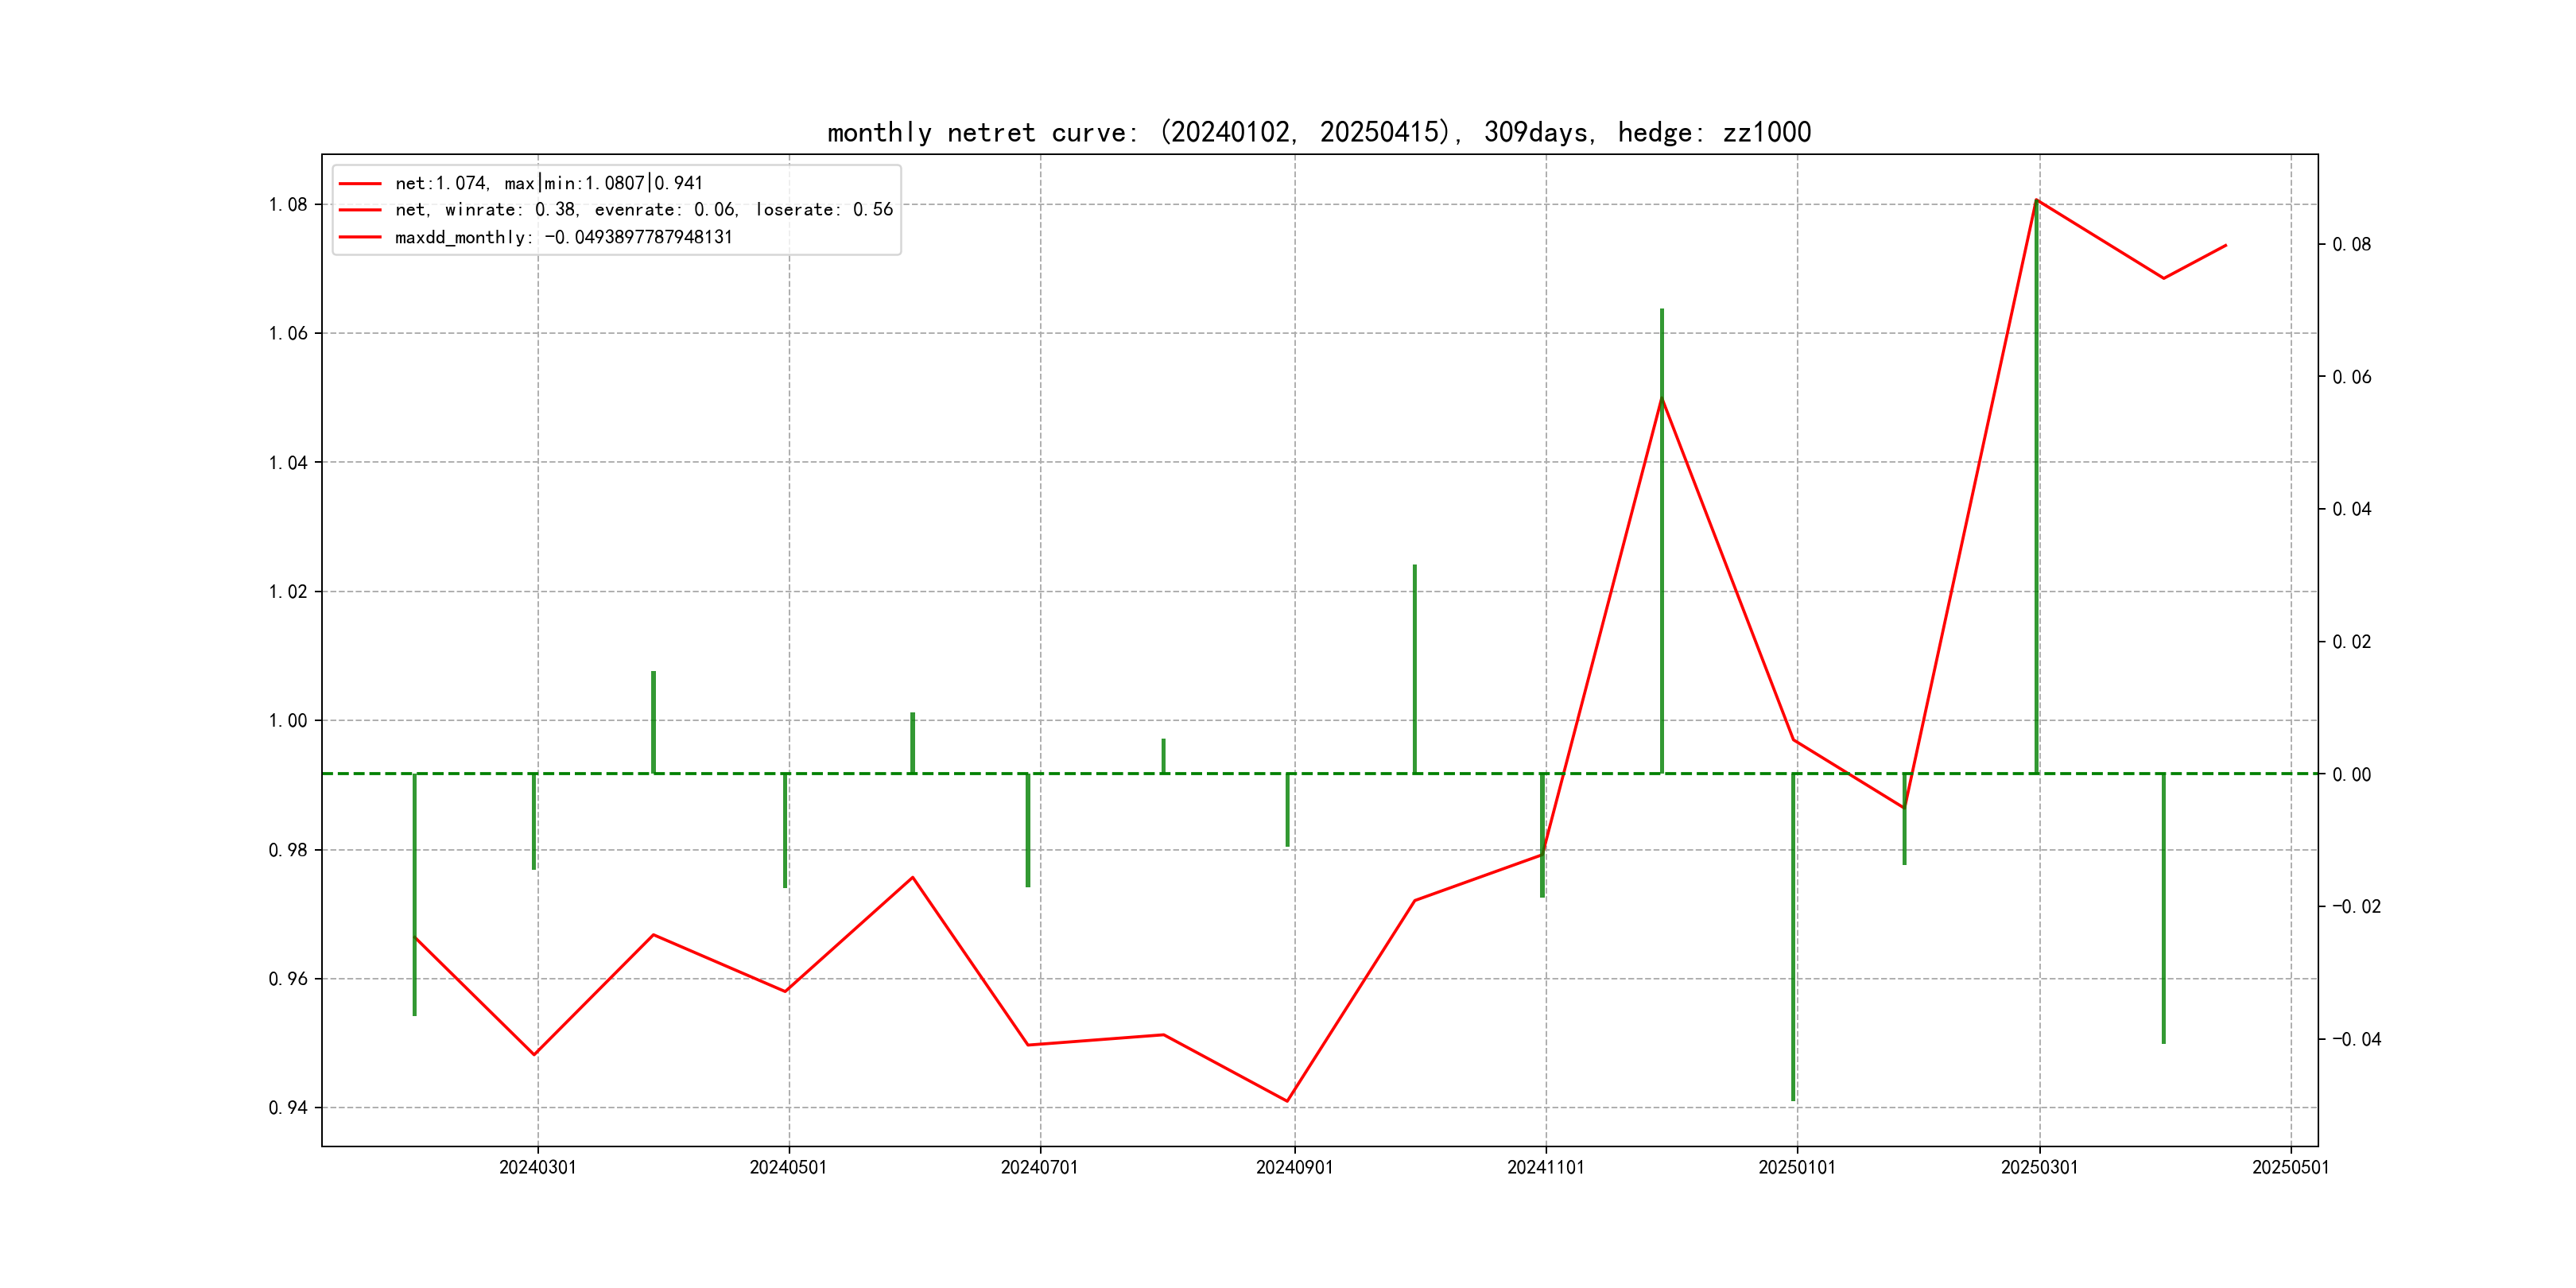Click the maxdd_monthly legend entry
The height and width of the screenshot is (1288, 2576).
click(563, 238)
